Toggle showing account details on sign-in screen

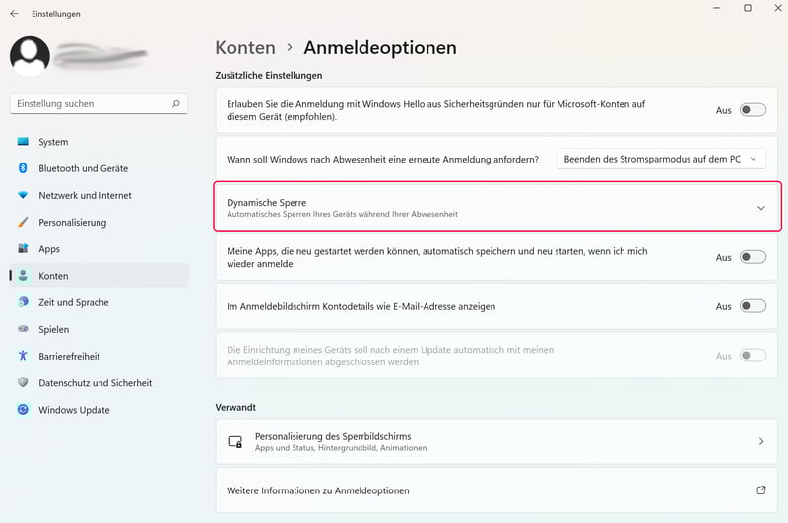[753, 306]
